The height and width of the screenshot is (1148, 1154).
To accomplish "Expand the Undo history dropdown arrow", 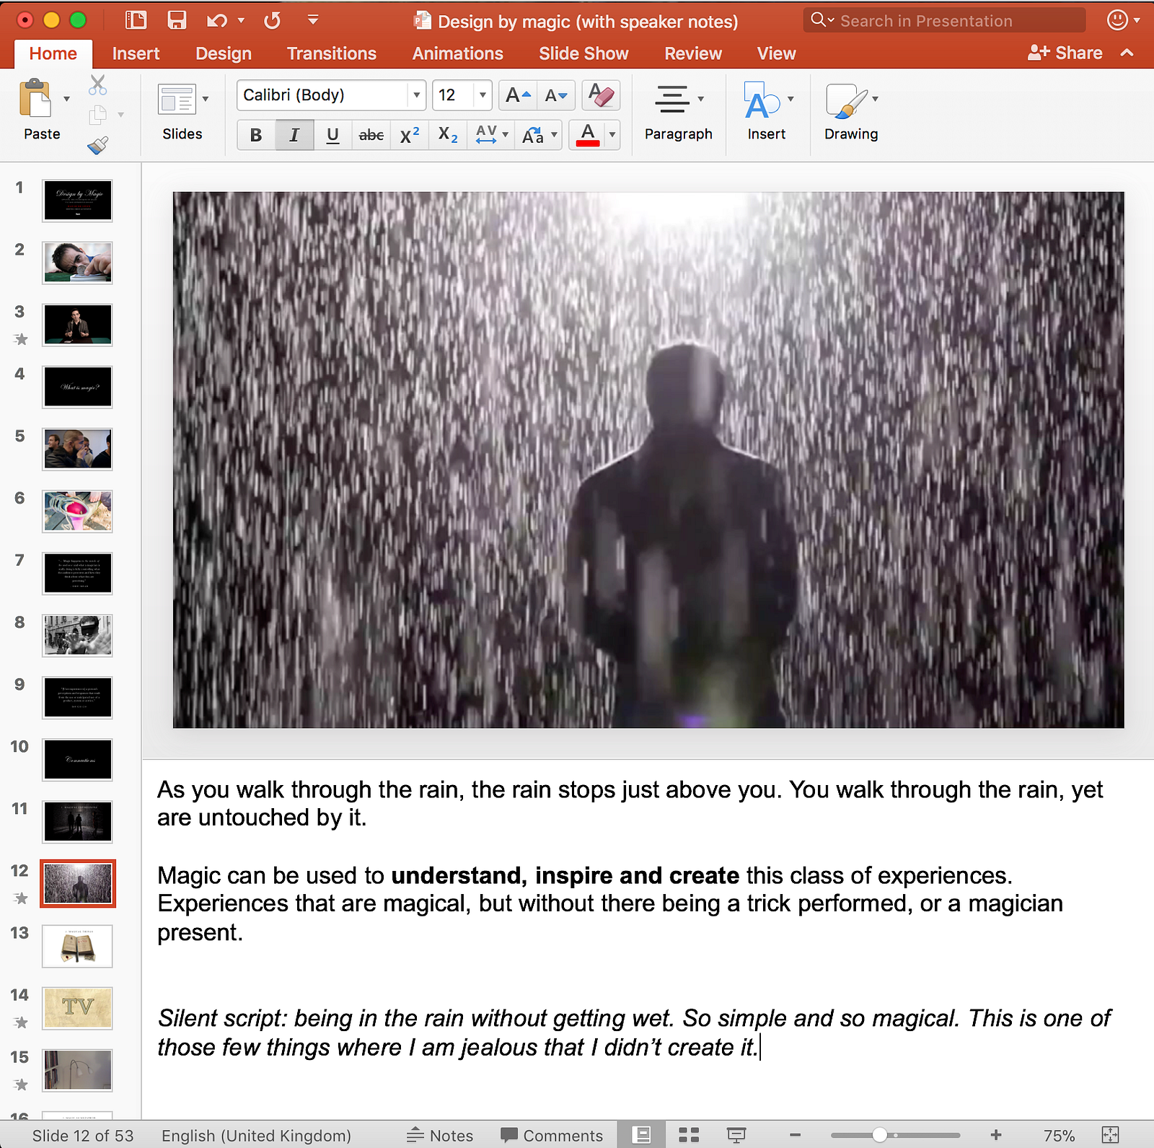I will pos(241,21).
